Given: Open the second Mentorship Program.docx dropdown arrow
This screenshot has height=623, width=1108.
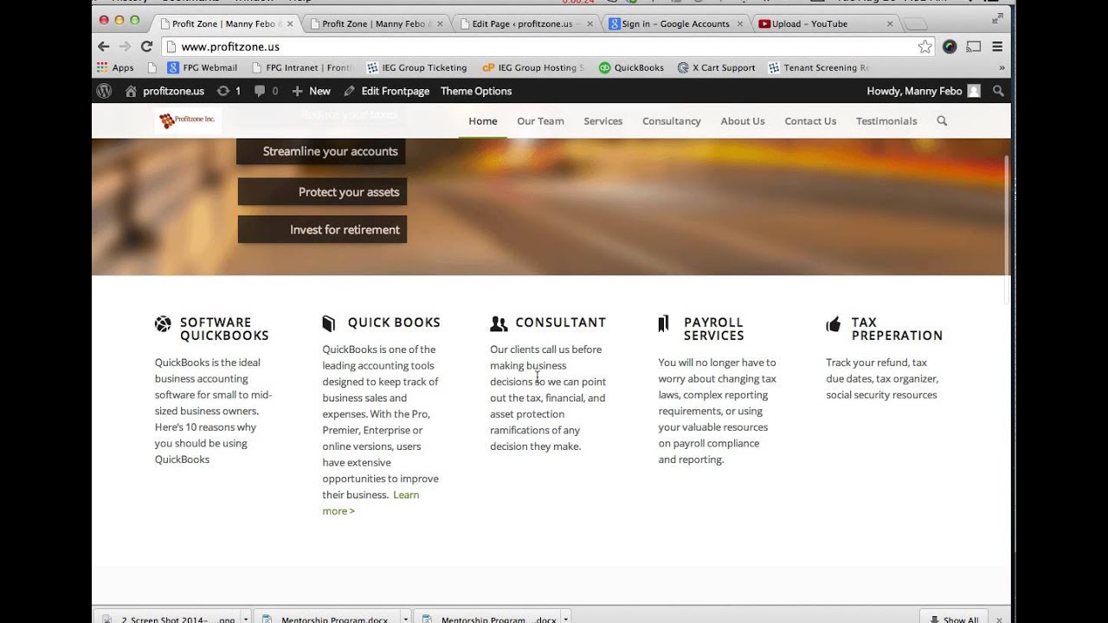Looking at the screenshot, I should click(565, 619).
